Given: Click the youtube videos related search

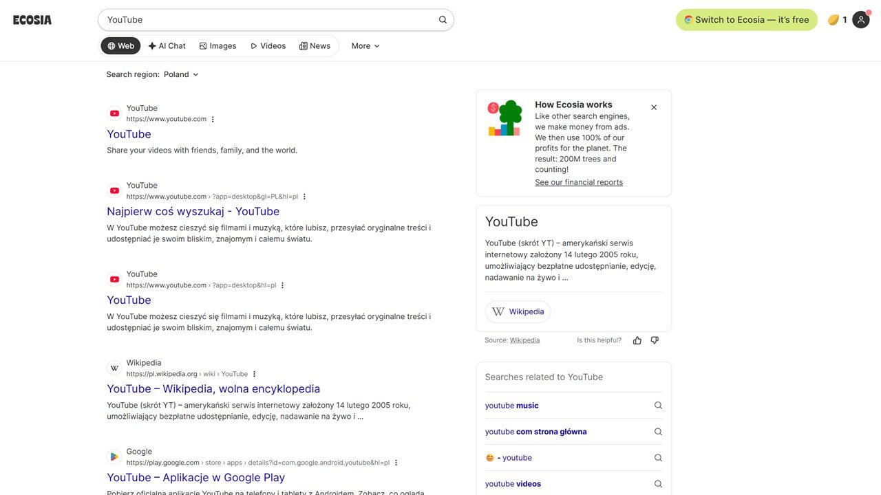Looking at the screenshot, I should point(513,484).
